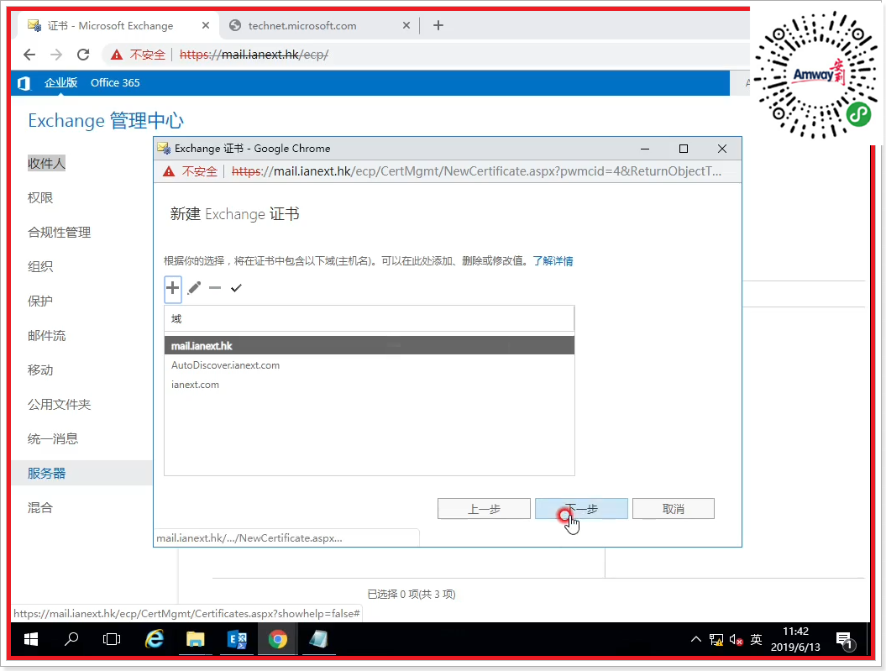The height and width of the screenshot is (671, 886).
Task: Open 混合 in the sidebar
Action: (x=40, y=508)
